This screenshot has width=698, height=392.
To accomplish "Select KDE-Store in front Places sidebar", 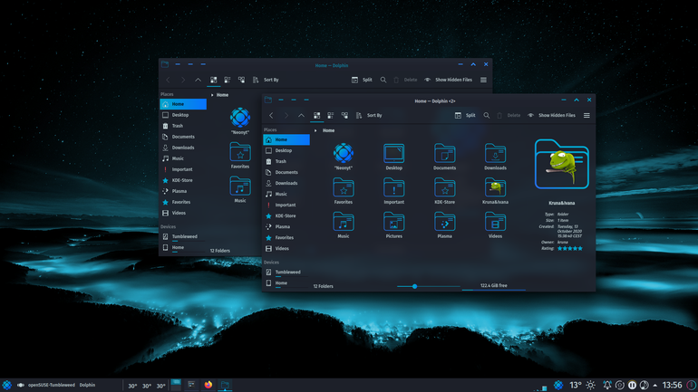I will pyautogui.click(x=286, y=216).
